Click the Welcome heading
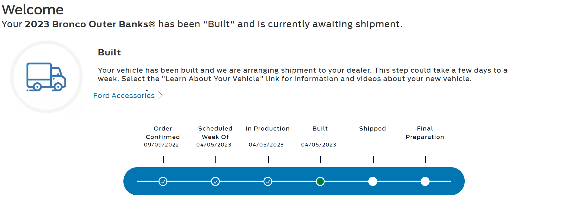This screenshot has width=563, height=216. point(33,10)
